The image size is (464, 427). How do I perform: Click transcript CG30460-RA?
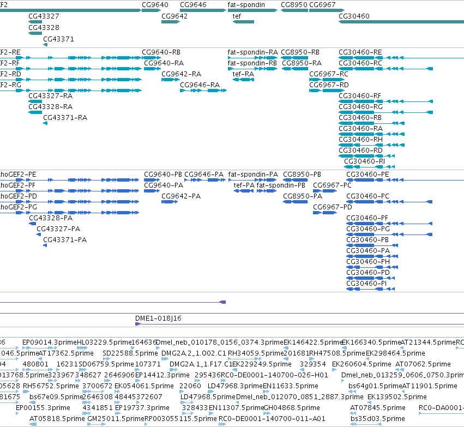click(361, 129)
